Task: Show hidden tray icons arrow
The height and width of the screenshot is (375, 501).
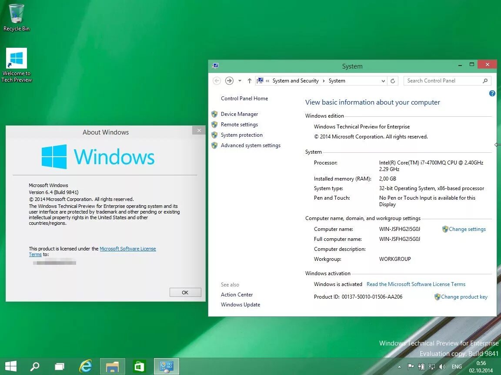Action: click(x=399, y=367)
